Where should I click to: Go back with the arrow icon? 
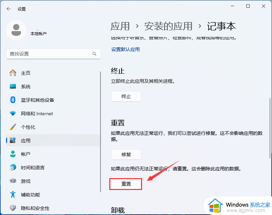9,9
